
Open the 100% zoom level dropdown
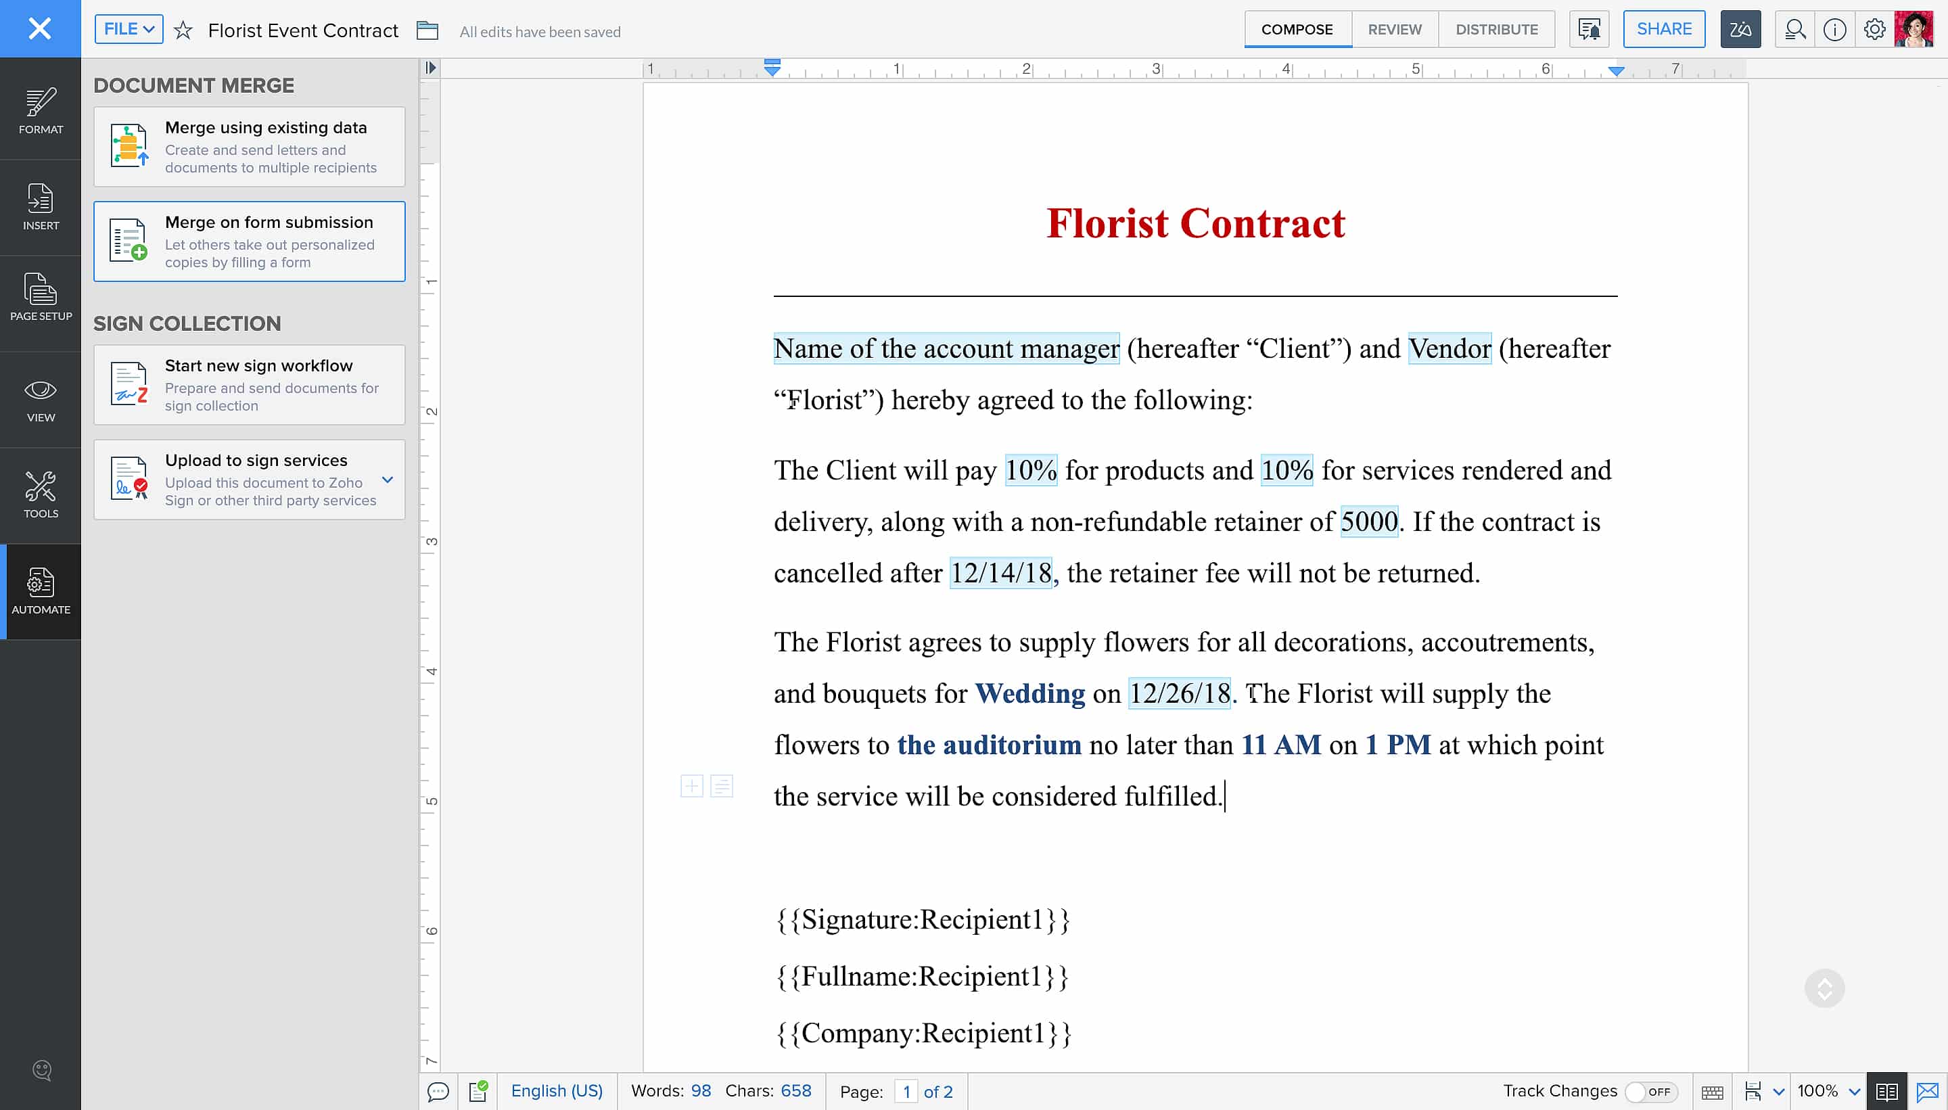[1828, 1090]
